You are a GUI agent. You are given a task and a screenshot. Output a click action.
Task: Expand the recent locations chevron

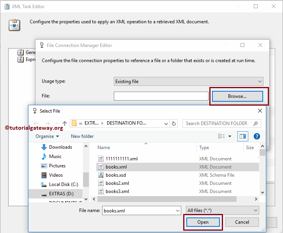57,123
